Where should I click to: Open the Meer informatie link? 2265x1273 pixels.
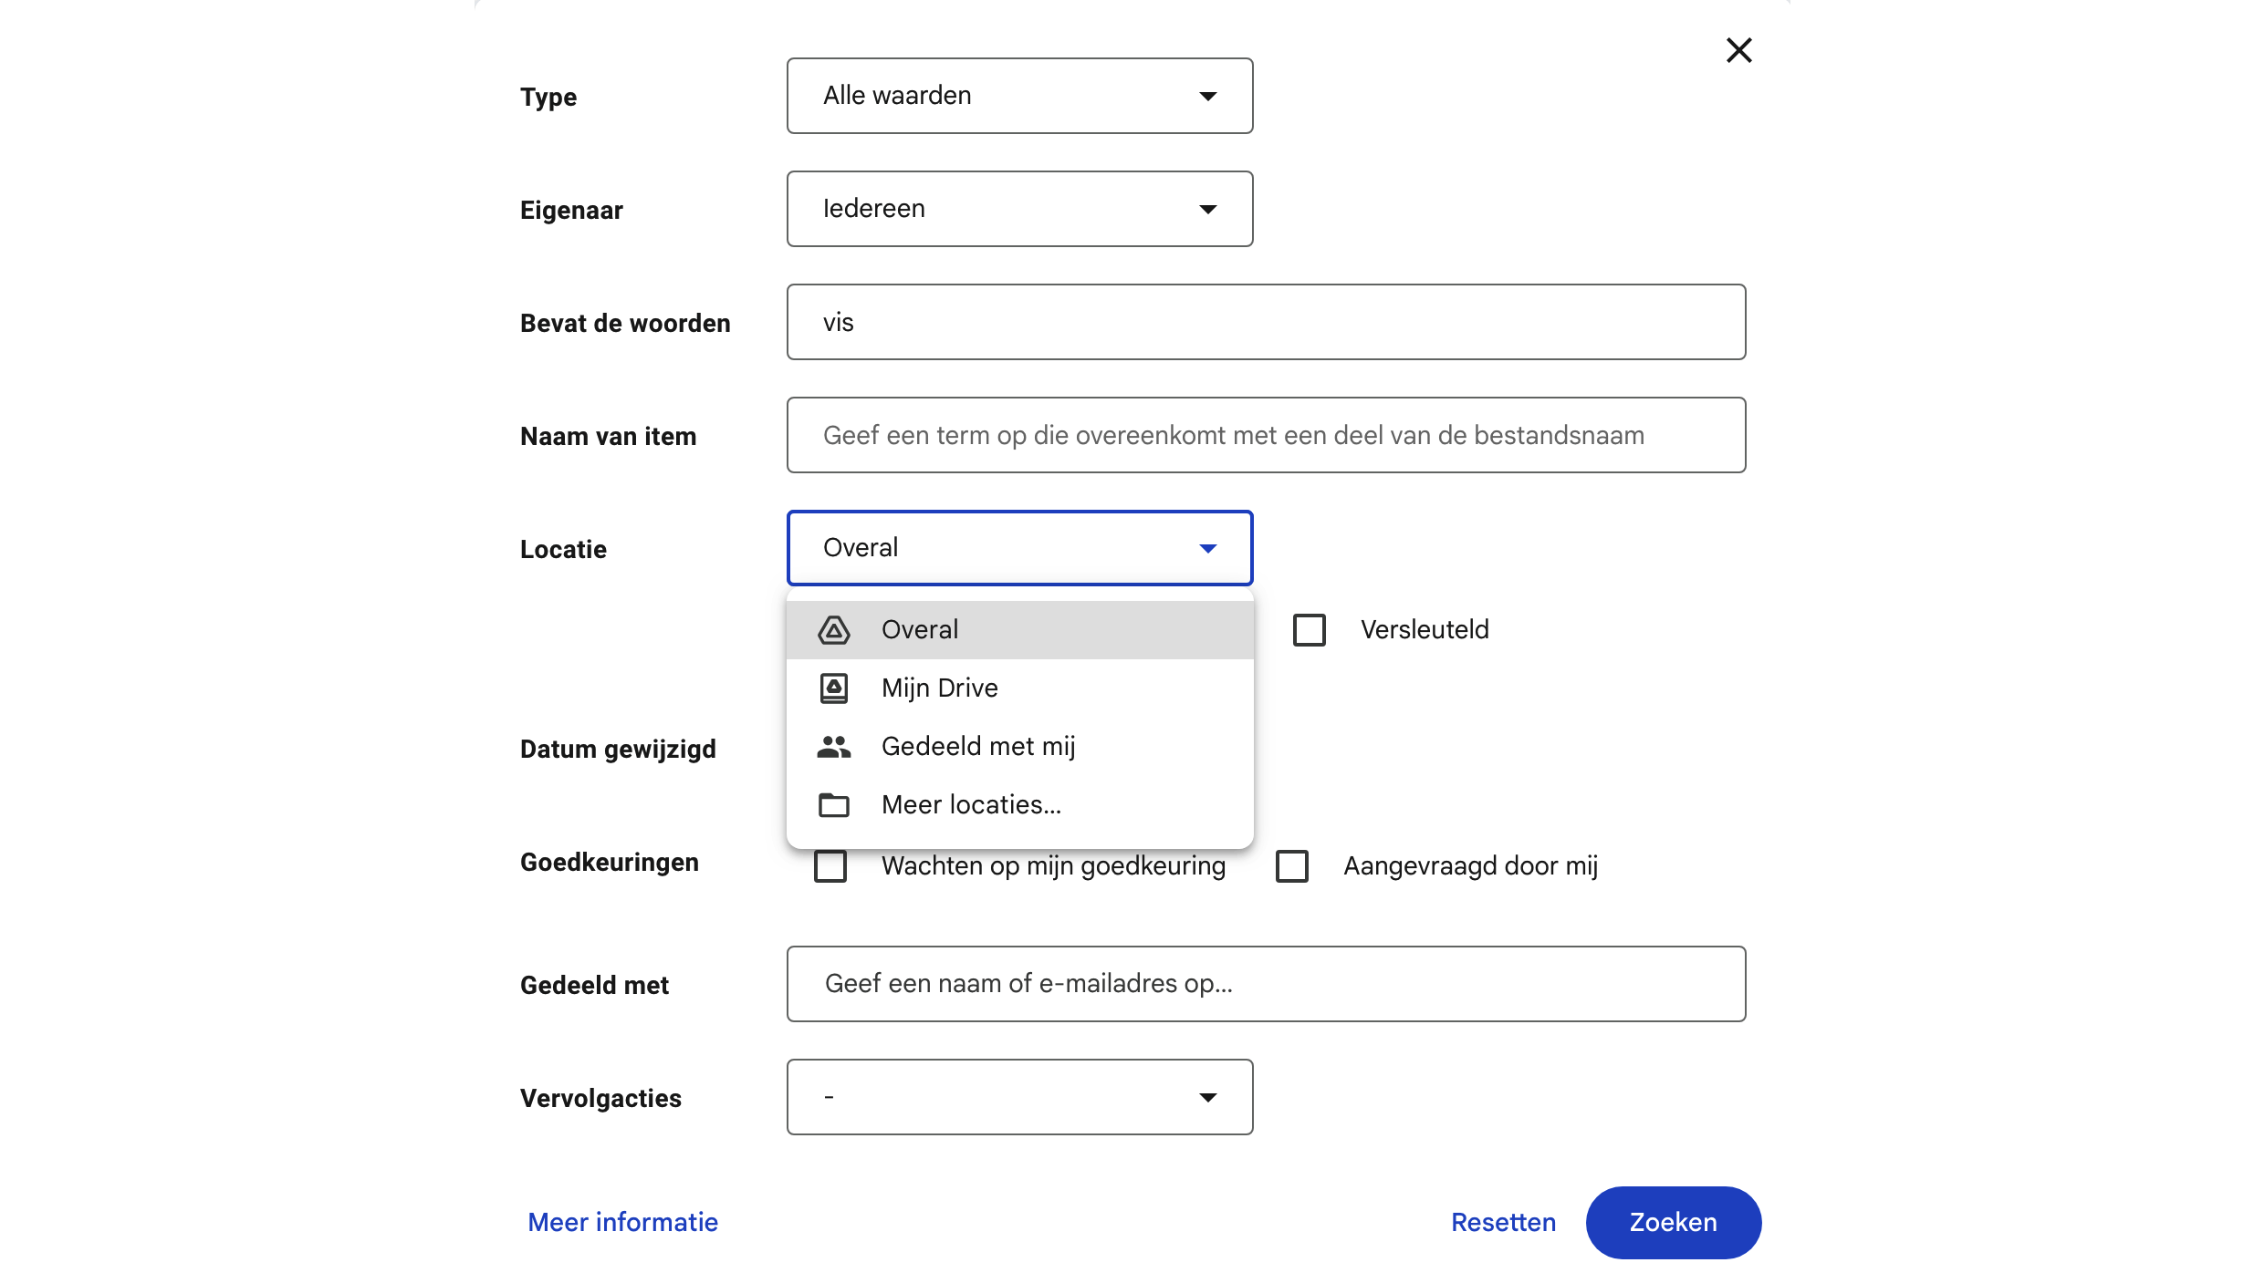(x=622, y=1222)
